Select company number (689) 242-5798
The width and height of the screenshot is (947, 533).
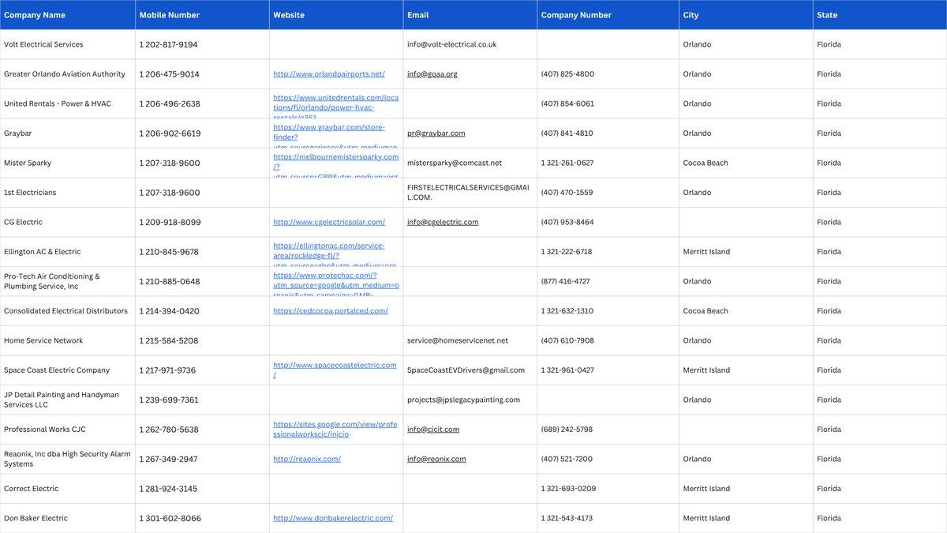[x=608, y=430]
